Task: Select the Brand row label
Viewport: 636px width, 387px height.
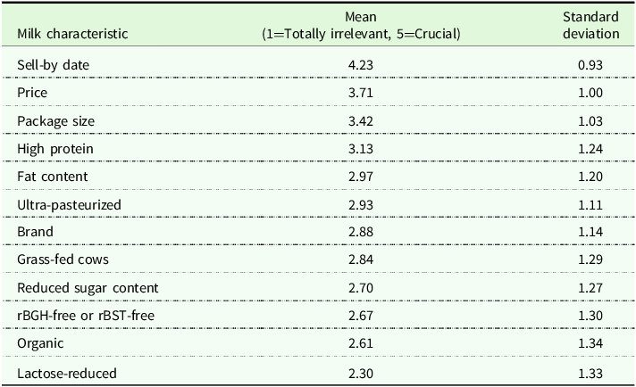Action: point(35,232)
